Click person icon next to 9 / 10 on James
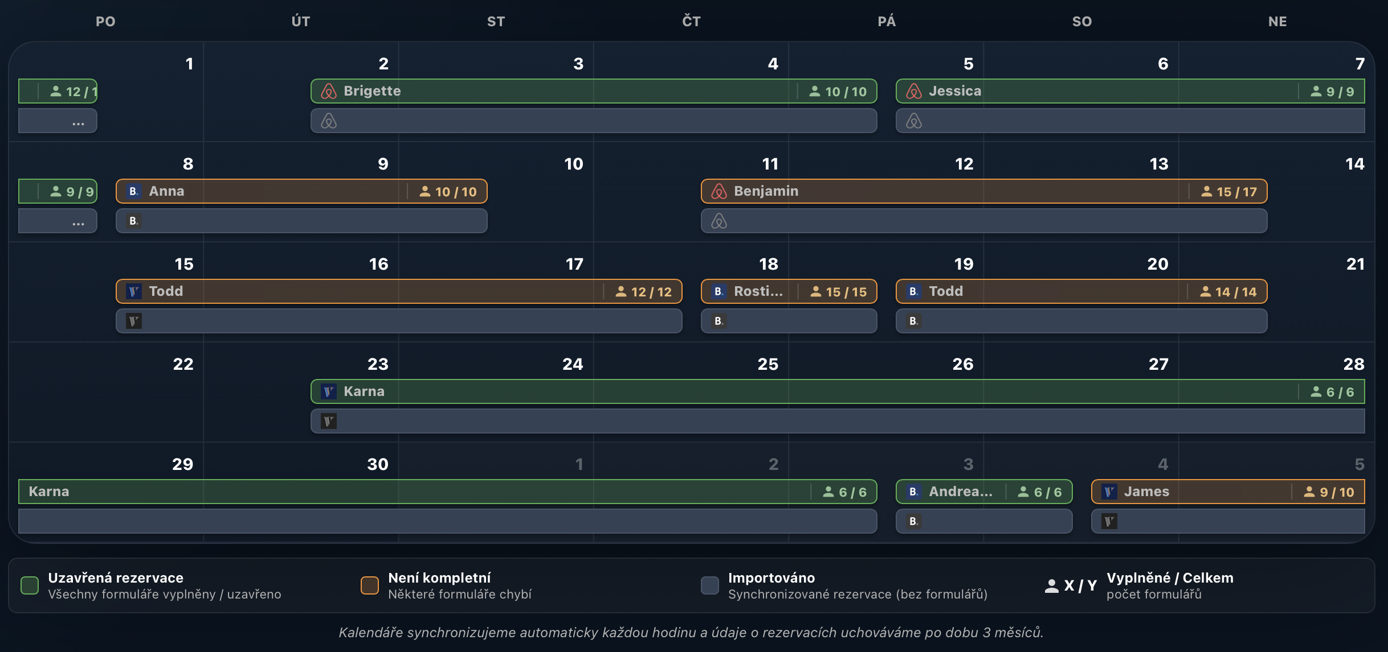This screenshot has width=1388, height=652. (x=1309, y=492)
